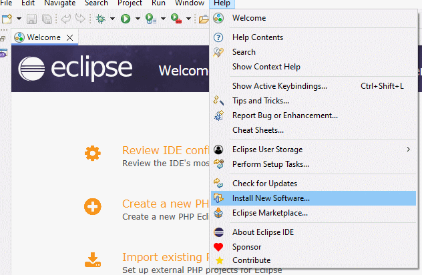Choose Show Context Help

pos(314,67)
